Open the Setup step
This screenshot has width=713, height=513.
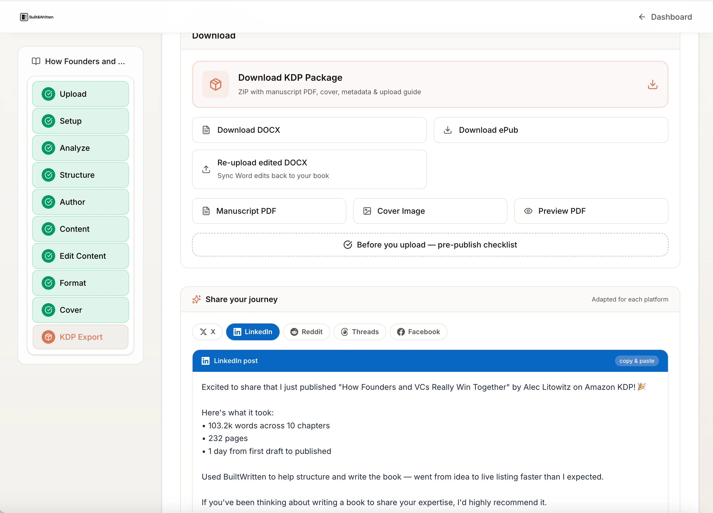81,121
